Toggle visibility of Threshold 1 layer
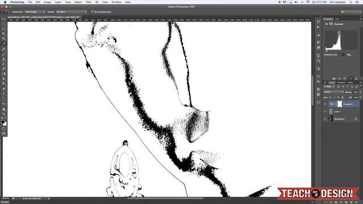 click(x=325, y=104)
